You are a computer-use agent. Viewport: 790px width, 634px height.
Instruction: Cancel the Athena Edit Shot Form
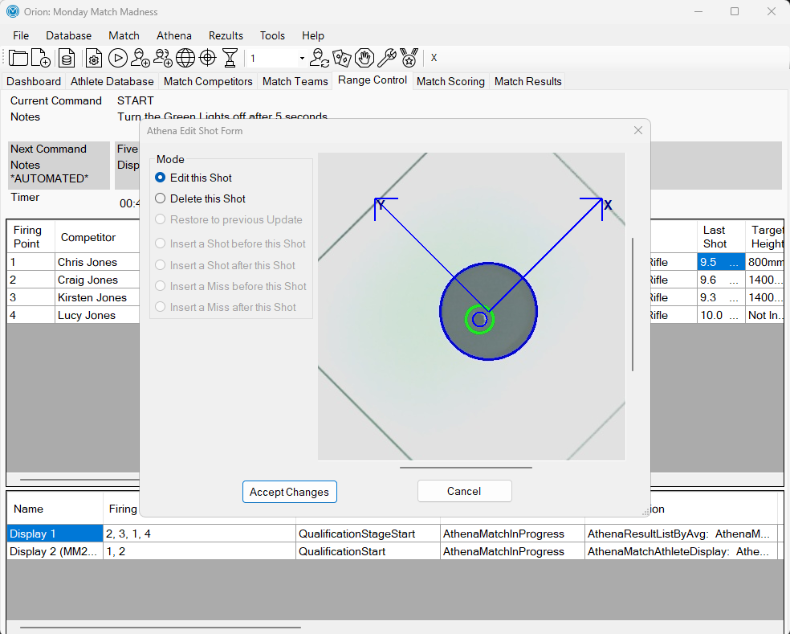point(465,491)
